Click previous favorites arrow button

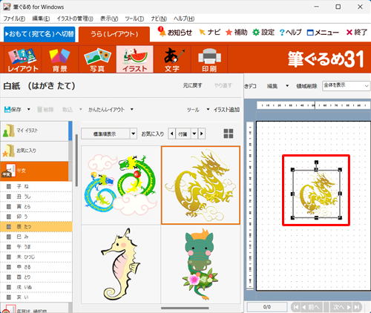172,134
